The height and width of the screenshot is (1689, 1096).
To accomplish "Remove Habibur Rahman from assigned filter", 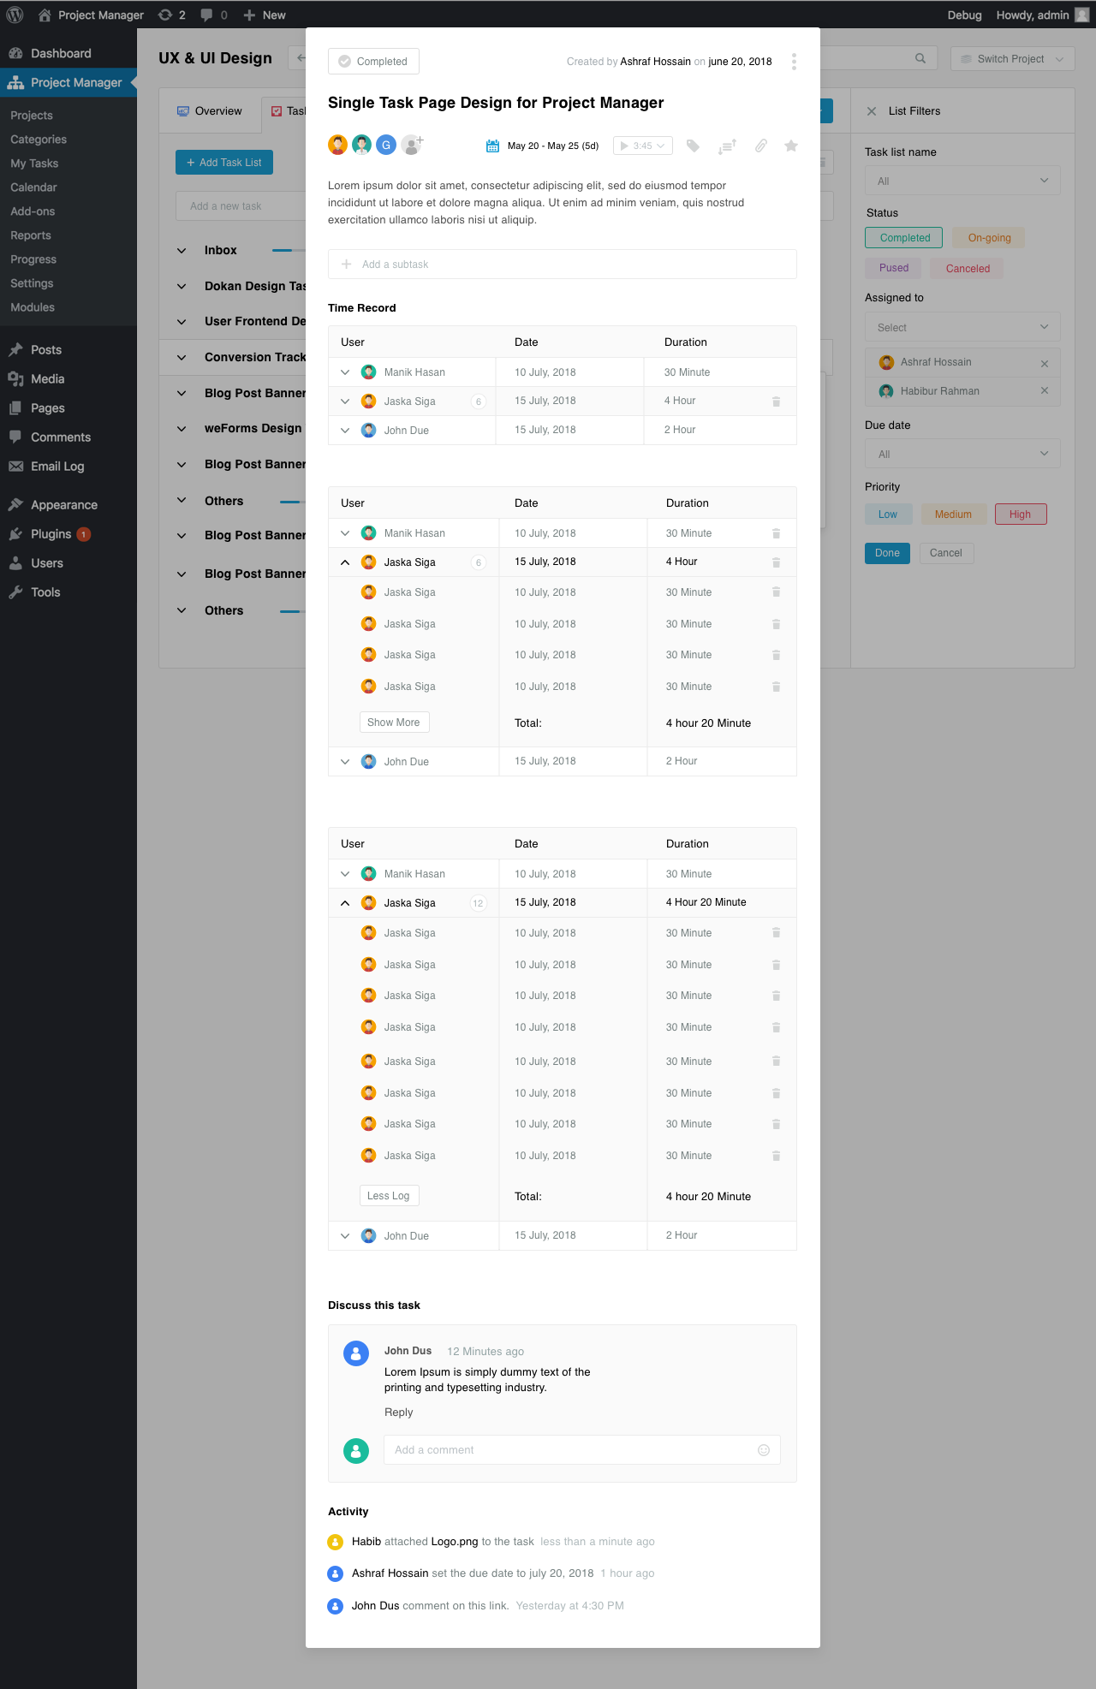I will click(1045, 391).
